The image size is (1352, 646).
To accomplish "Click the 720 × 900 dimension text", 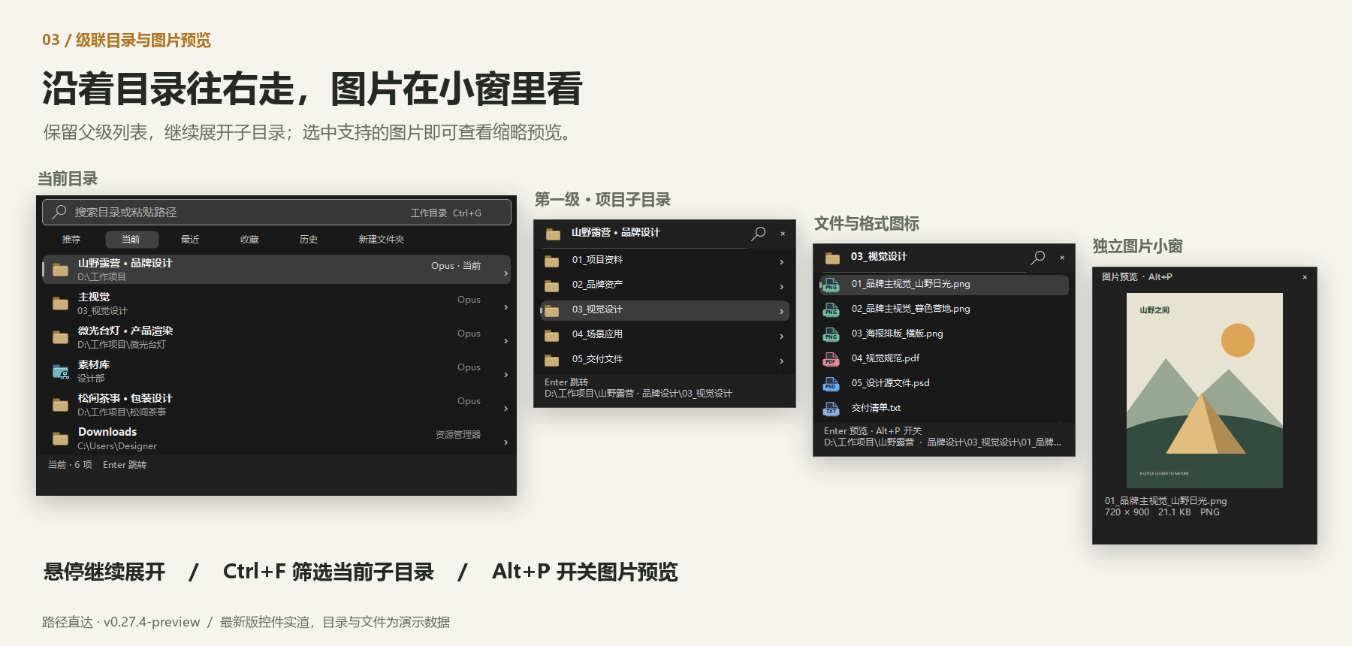I will [1127, 512].
